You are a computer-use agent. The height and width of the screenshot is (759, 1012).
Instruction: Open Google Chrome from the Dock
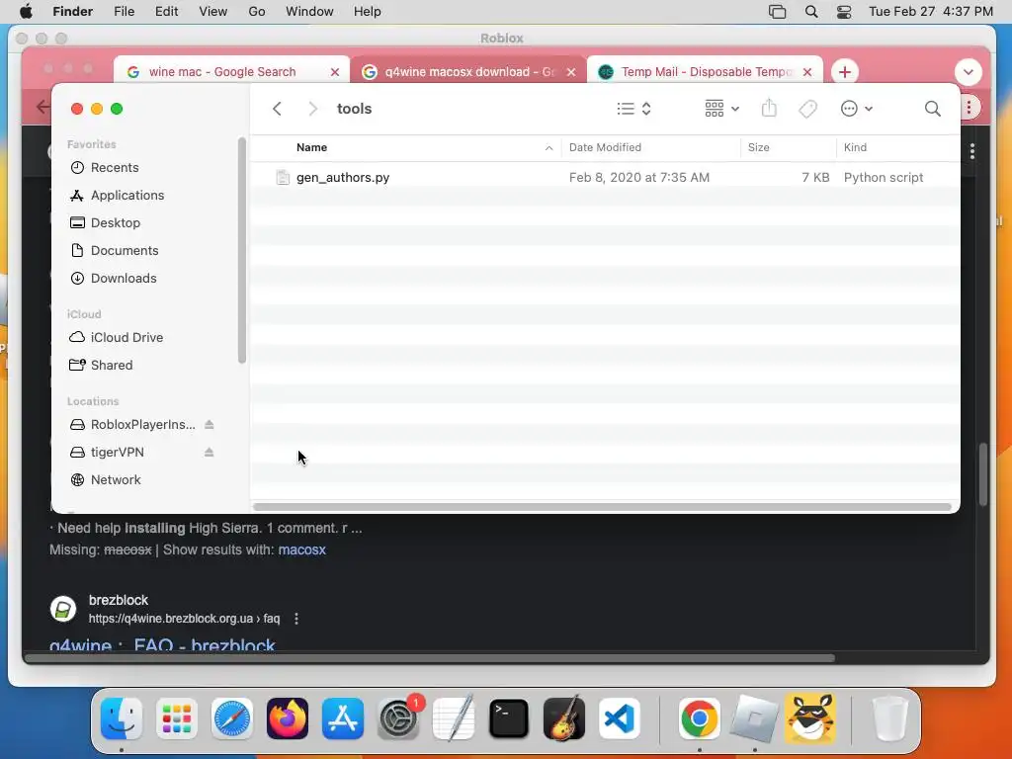pos(700,718)
